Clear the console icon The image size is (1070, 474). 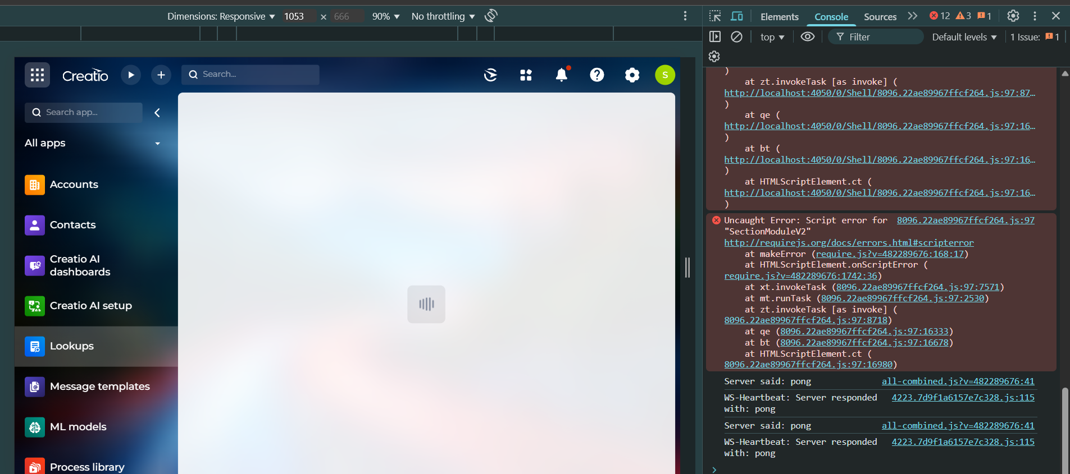click(x=736, y=36)
